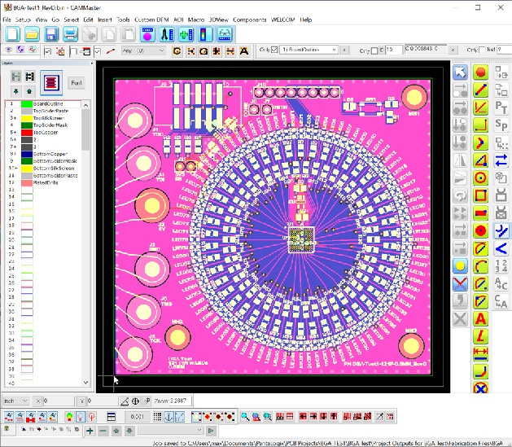This screenshot has width=512, height=447.
Task: Select the arrow pointer tool in right toolbar
Action: pyautogui.click(x=460, y=73)
